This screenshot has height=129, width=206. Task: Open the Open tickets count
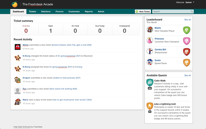point(51,29)
